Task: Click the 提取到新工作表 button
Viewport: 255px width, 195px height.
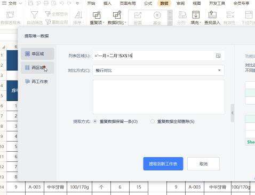Action: click(x=163, y=163)
